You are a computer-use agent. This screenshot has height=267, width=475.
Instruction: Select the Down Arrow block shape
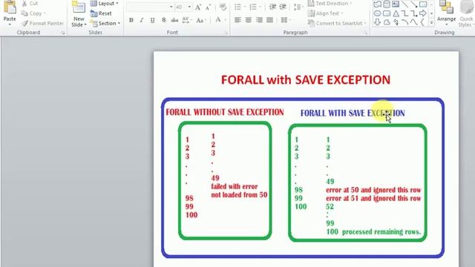[378, 22]
